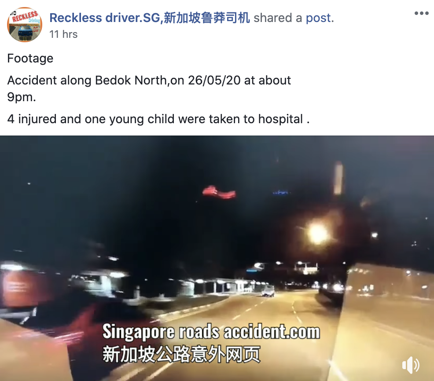Open the Reckless driver.SG page name link
This screenshot has height=381, width=434.
pos(150,18)
